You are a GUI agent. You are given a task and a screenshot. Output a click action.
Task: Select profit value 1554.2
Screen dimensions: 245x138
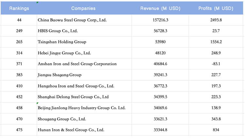point(216,42)
